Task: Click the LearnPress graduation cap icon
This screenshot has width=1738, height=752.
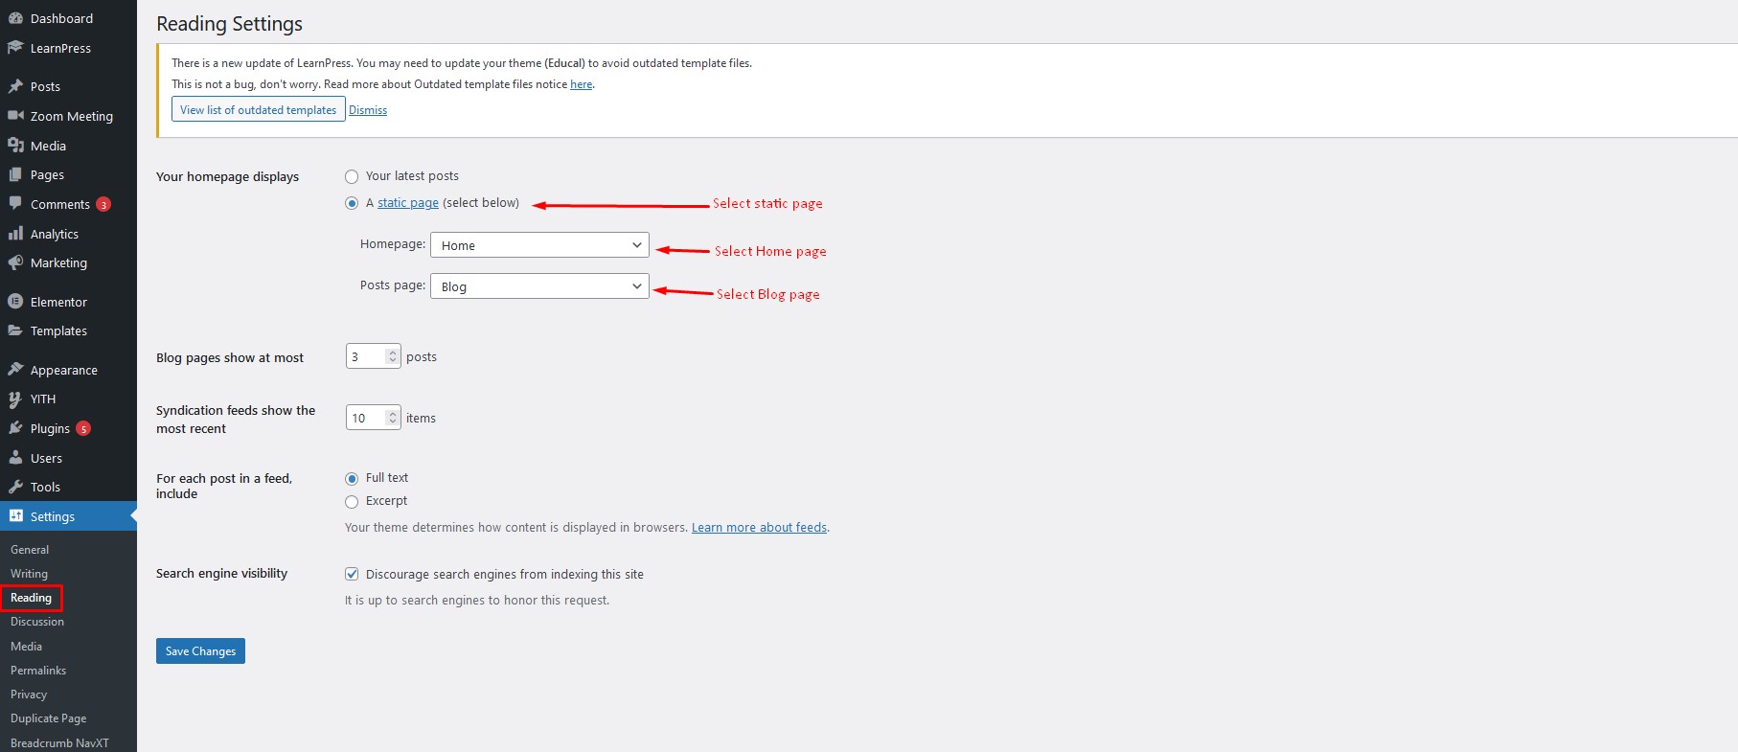Action: click(x=15, y=48)
